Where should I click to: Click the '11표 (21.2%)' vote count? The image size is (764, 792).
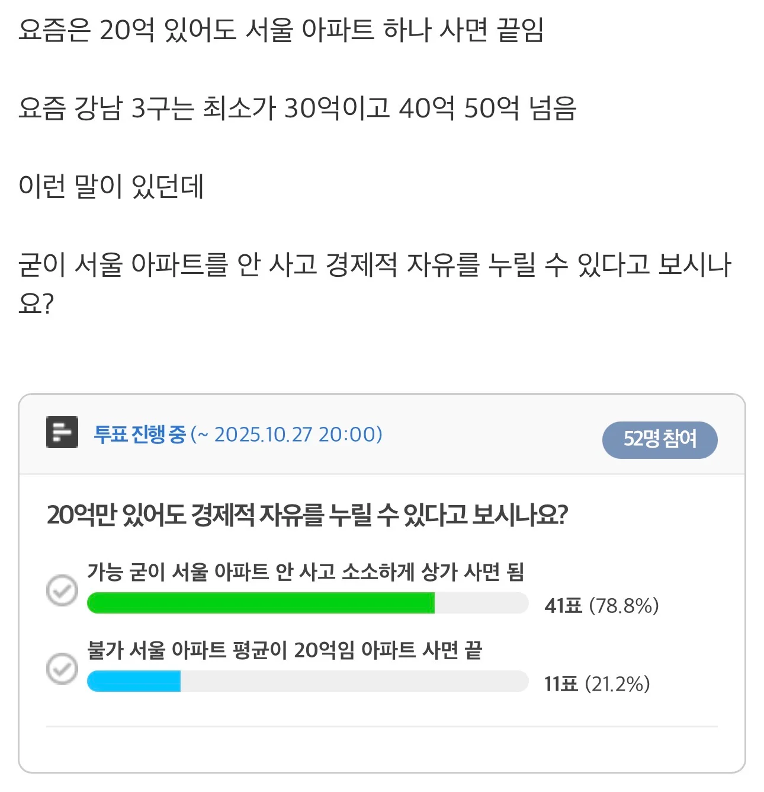(x=597, y=684)
